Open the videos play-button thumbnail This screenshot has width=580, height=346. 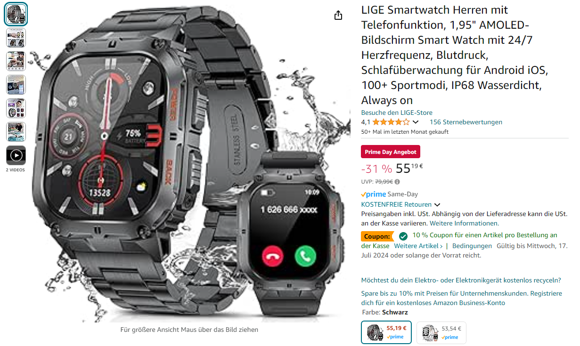(x=16, y=155)
